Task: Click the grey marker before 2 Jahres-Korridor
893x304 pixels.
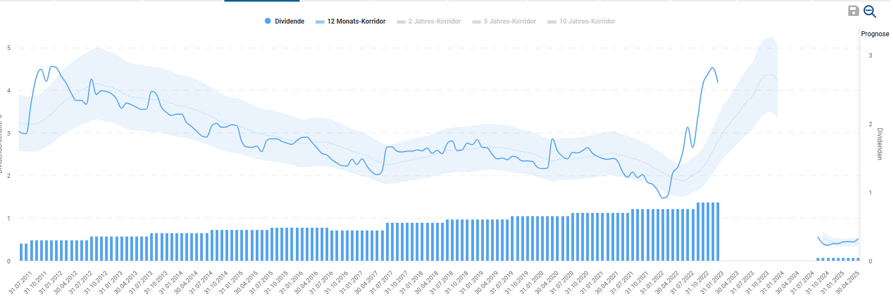Action: 401,22
